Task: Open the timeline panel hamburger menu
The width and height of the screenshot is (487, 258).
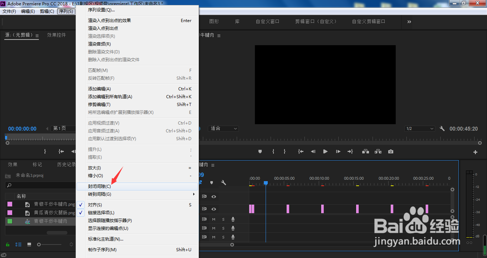Action: [213, 165]
